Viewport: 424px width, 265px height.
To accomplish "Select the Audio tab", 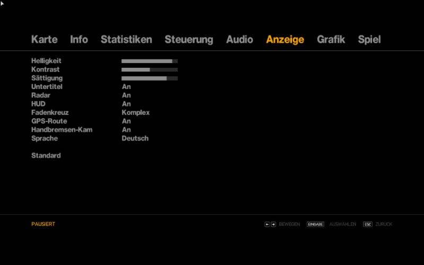I will [x=240, y=39].
